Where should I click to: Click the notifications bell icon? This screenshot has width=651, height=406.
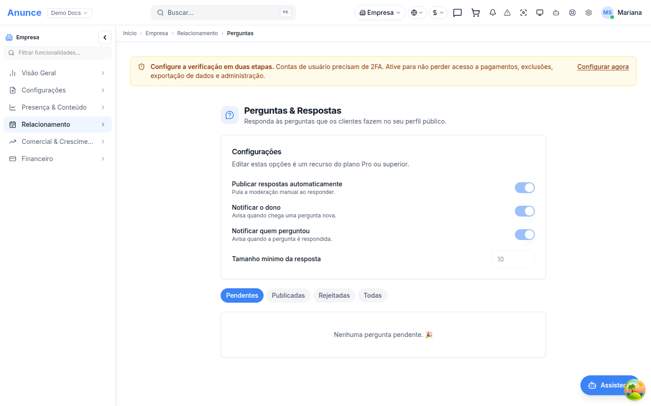pyautogui.click(x=493, y=13)
